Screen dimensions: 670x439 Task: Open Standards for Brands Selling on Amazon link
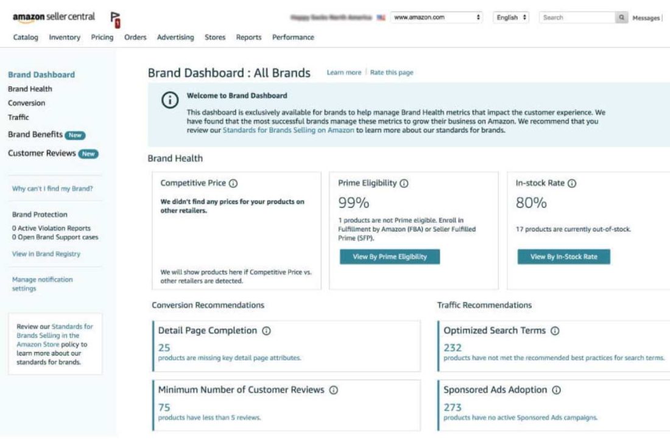tap(289, 130)
